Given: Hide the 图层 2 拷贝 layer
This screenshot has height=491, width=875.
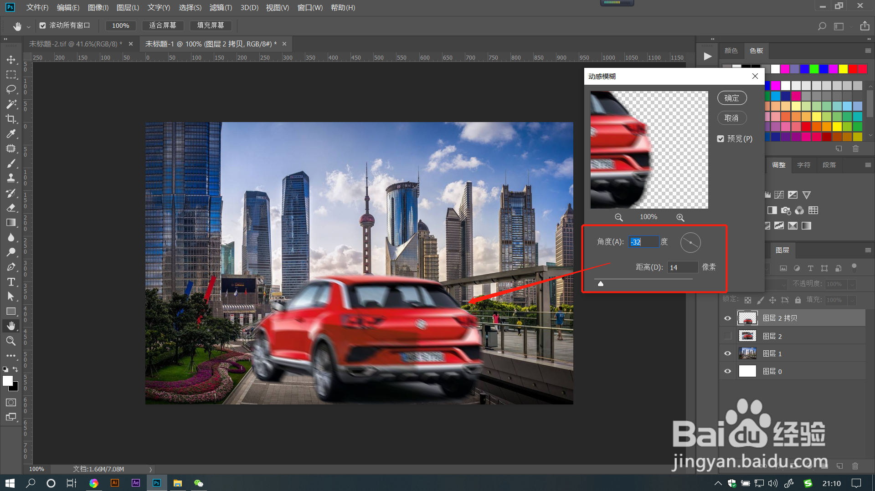Looking at the screenshot, I should point(728,318).
